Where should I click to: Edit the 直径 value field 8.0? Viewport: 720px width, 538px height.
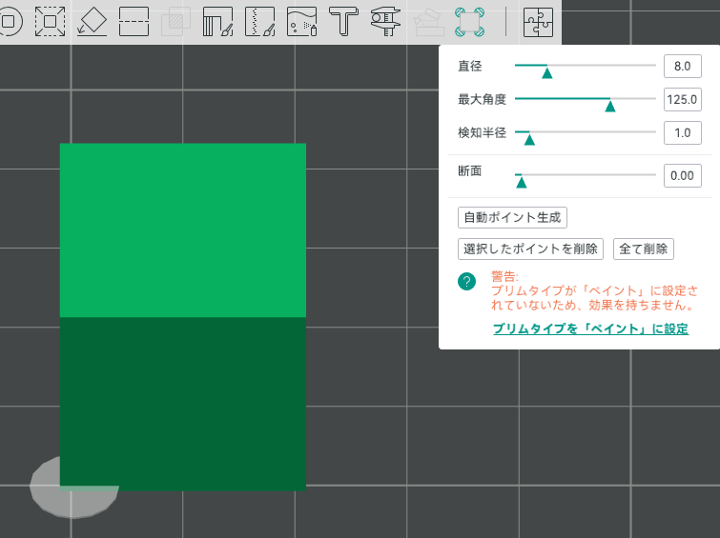683,66
